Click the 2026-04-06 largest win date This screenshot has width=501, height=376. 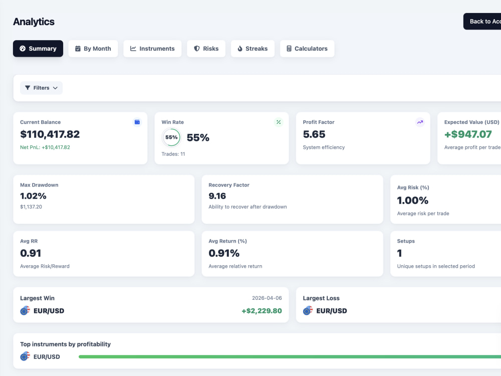(x=267, y=298)
